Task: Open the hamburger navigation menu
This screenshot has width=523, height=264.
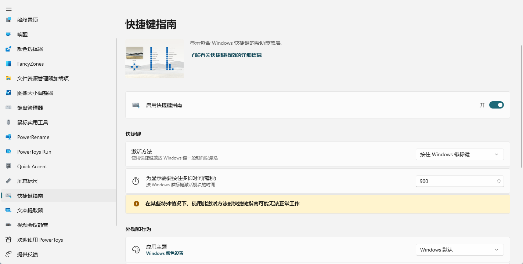Action: [9, 9]
